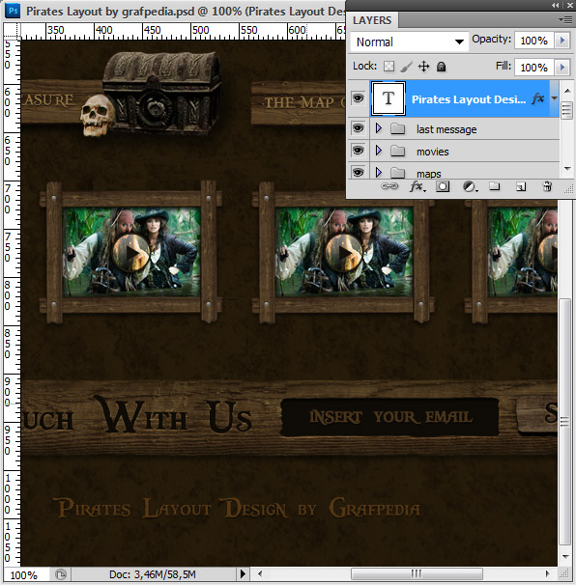Click the canvas vertical scrollbar thumb

(564, 422)
